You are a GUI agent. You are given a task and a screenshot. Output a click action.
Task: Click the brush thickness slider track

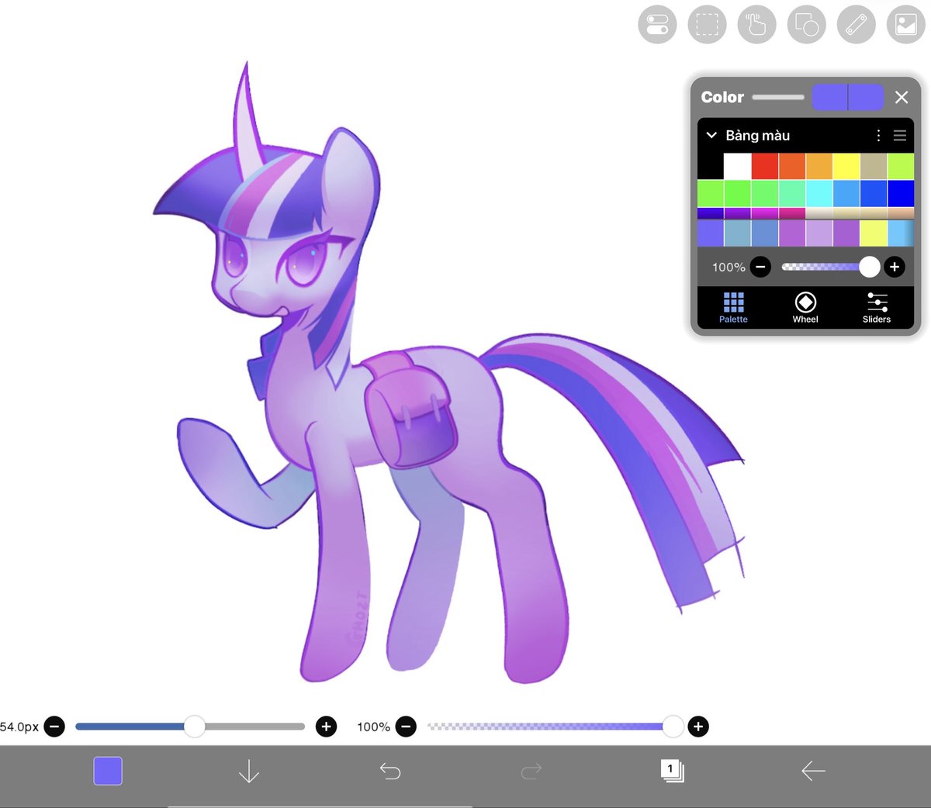pos(190,727)
